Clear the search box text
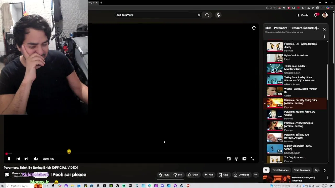 tap(199, 15)
